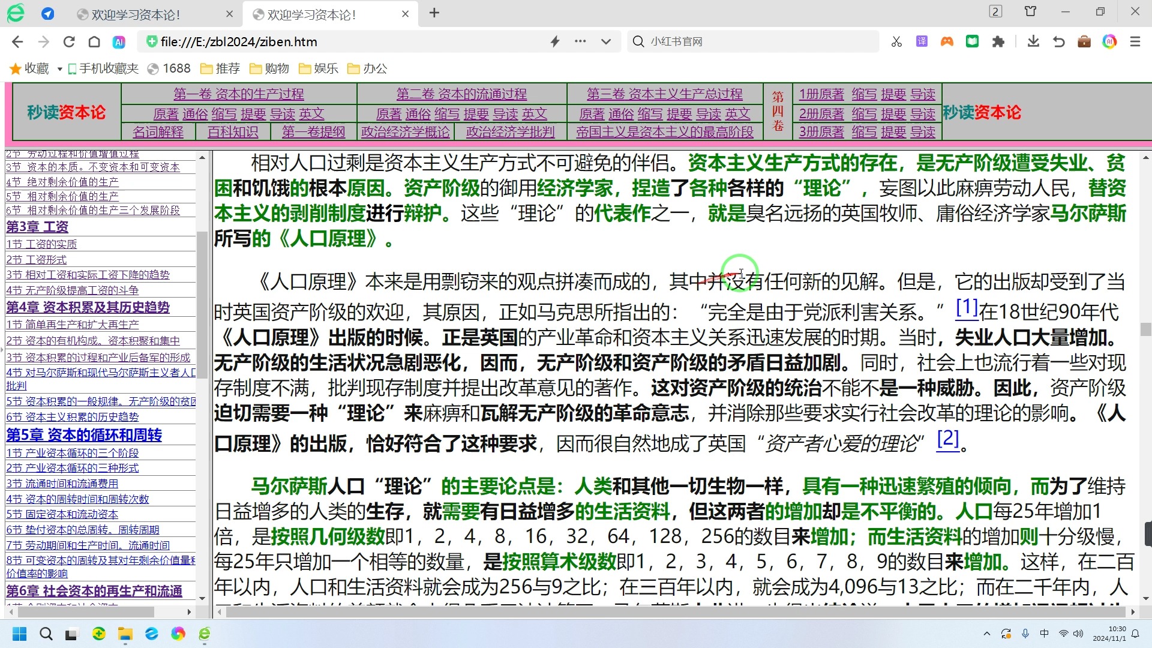Viewport: 1152px width, 648px height.
Task: Click the main content horizontal scrollbar
Action: [676, 612]
